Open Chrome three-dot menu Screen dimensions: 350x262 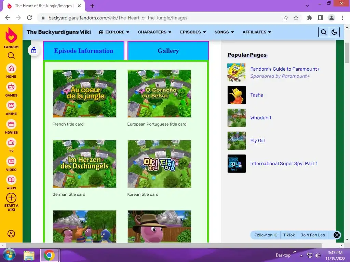[342, 18]
